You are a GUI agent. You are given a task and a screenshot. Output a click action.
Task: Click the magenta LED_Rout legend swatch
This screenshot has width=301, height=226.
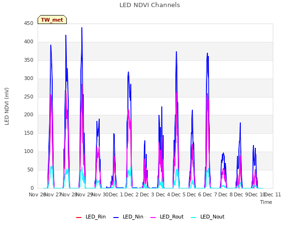[x=153, y=218]
